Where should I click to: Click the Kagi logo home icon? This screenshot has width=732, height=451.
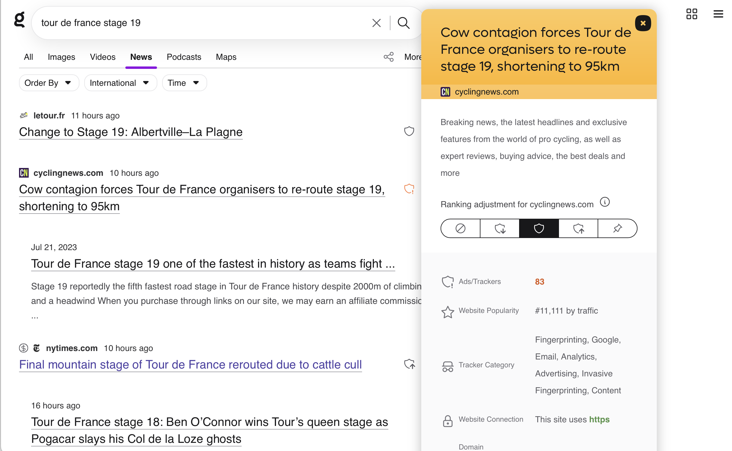tap(19, 20)
